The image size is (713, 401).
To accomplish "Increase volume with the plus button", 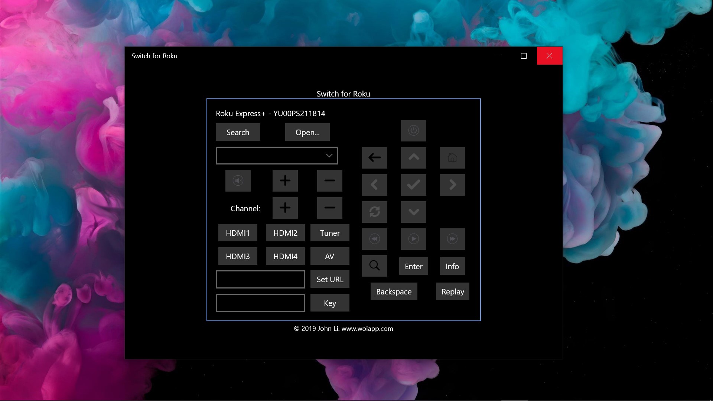I will (x=285, y=181).
